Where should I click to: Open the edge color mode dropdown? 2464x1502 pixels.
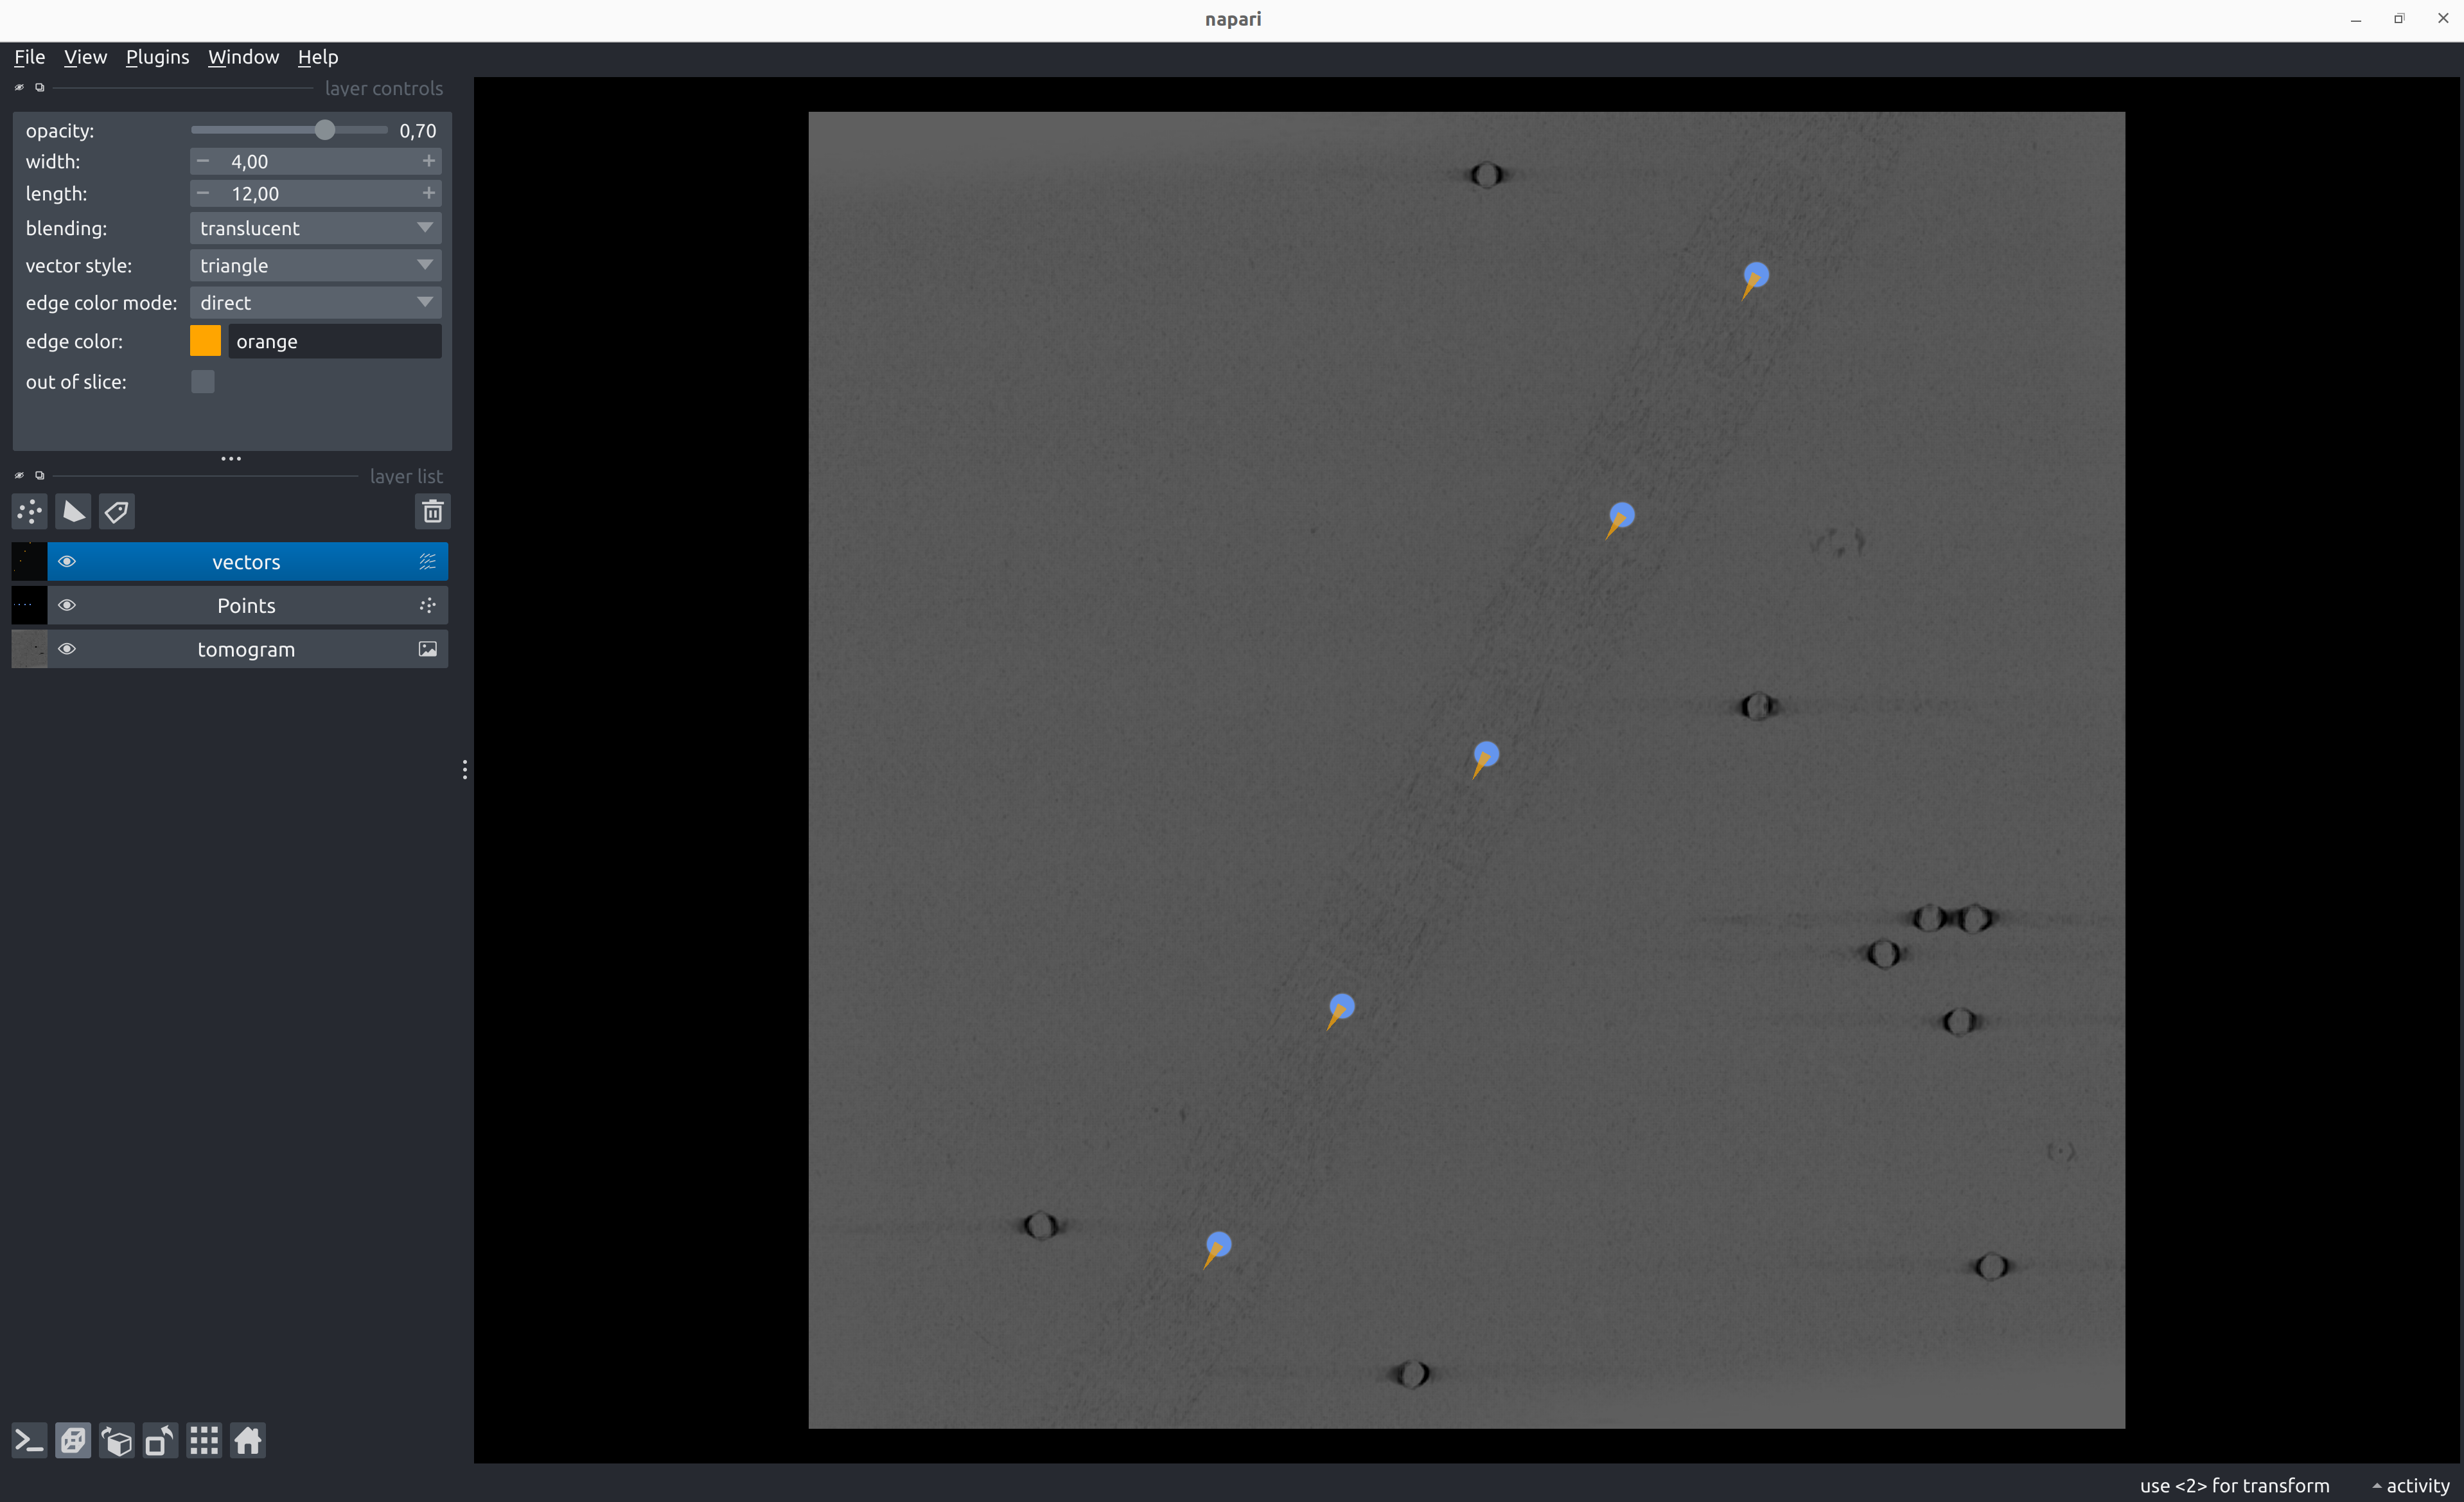(x=316, y=302)
